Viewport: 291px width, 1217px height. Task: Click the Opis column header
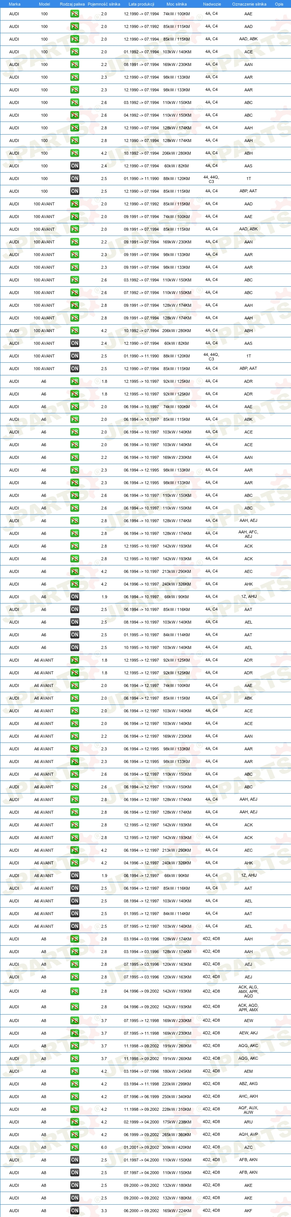pyautogui.click(x=279, y=4)
